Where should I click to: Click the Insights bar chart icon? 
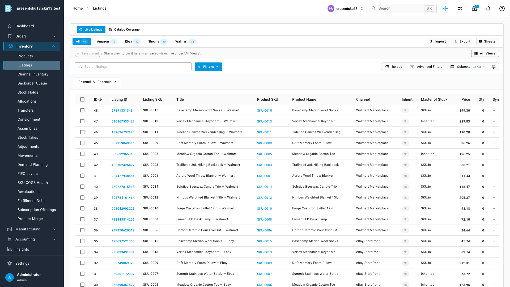(x=10, y=249)
